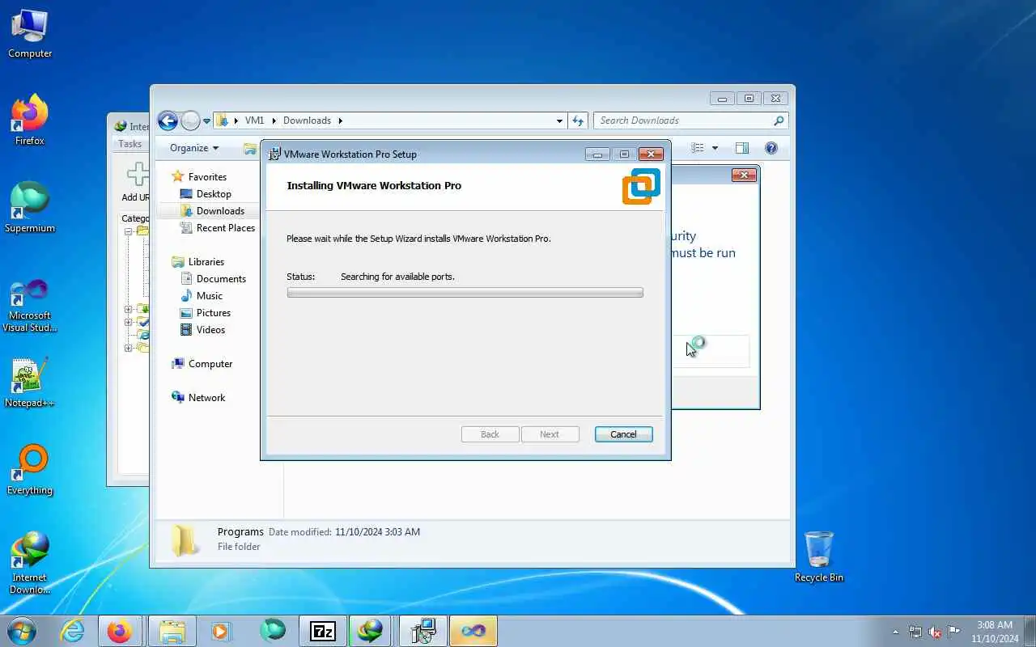Click the Add URL plus icon in IDM
This screenshot has height=647, width=1036.
pos(137,175)
